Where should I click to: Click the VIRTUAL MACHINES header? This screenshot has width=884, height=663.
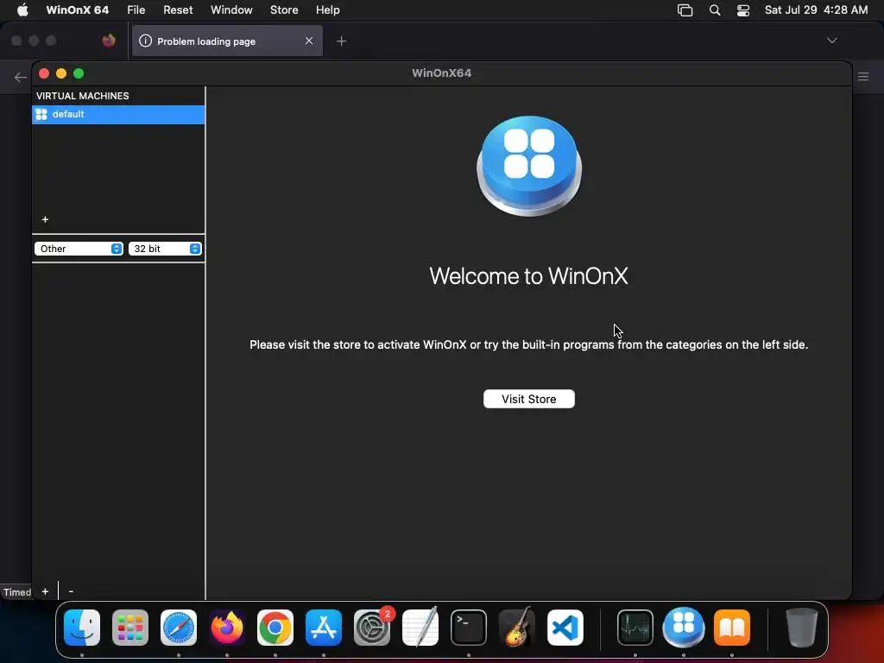point(83,96)
